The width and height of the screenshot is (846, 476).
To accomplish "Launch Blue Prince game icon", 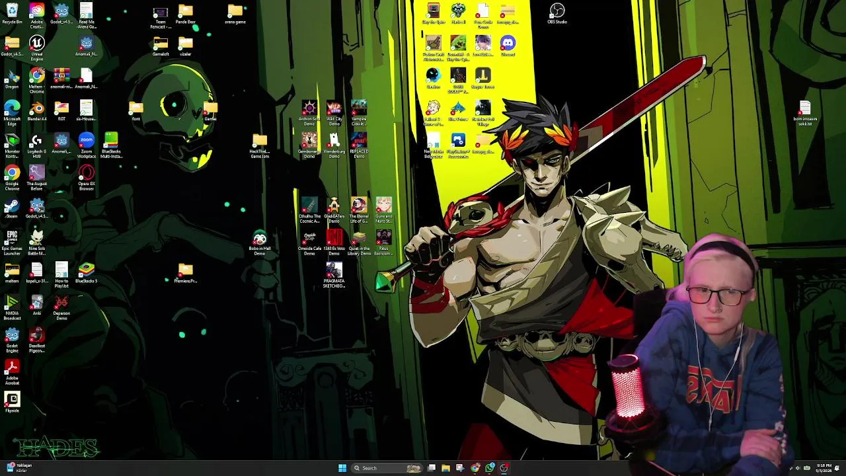I will tap(458, 111).
